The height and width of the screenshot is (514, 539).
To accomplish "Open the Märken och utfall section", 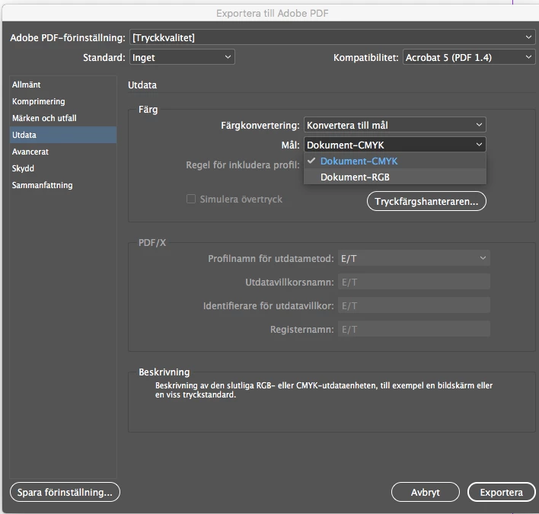I will coord(63,118).
